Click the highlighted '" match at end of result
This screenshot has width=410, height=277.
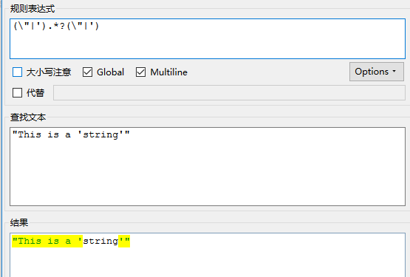(x=124, y=241)
